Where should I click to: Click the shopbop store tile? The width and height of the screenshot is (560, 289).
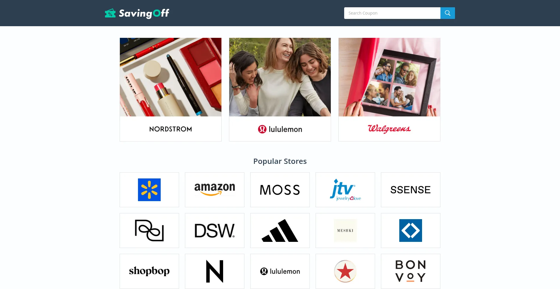(x=149, y=271)
